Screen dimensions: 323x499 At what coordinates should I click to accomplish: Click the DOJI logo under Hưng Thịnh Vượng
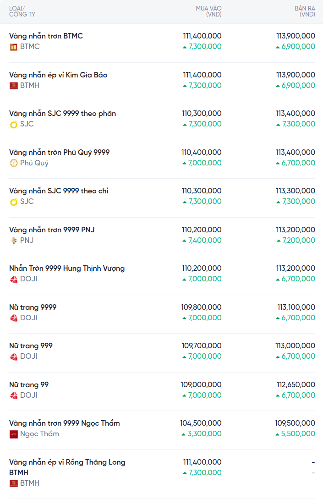[14, 279]
